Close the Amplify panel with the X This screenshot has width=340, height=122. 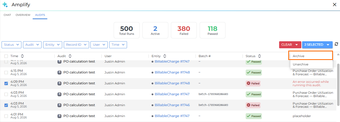[x=335, y=4]
